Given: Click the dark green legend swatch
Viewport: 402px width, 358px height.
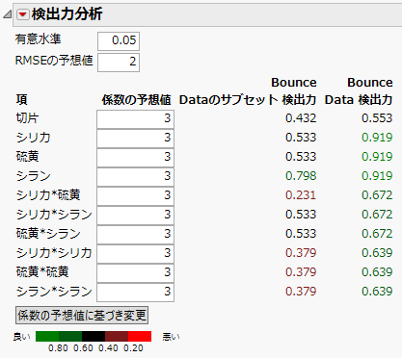Looking at the screenshot, I should tap(70, 336).
